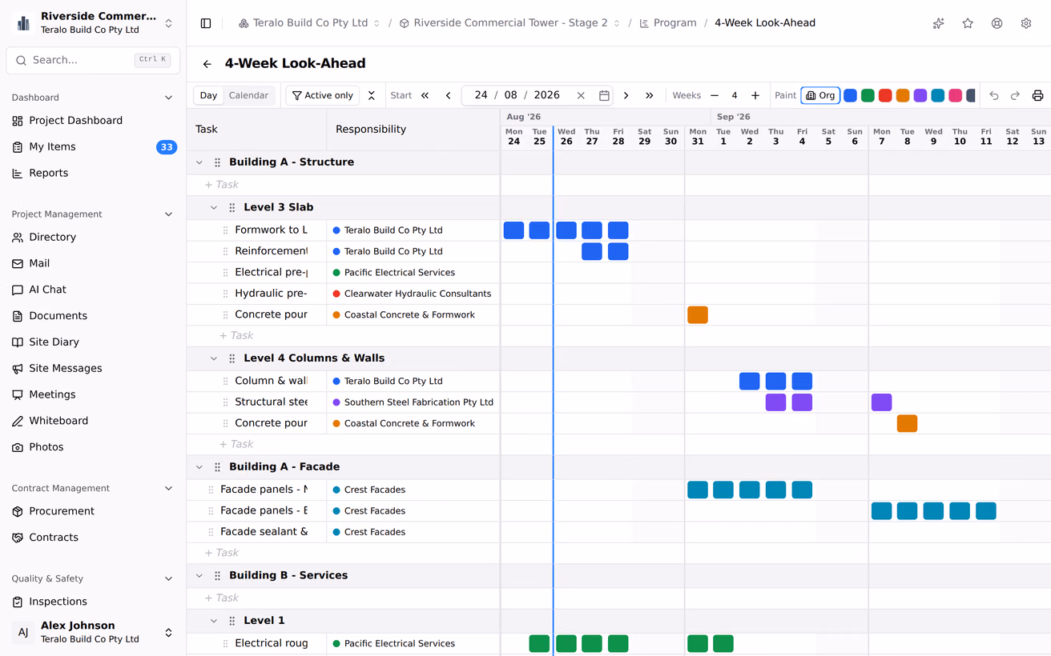Open the Alex Johnson user menu
The width and height of the screenshot is (1051, 656).
pyautogui.click(x=93, y=632)
